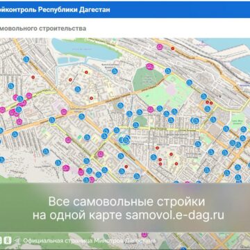Image resolution: width=250 pixels, height=250 pixels.
Task: Click the large green park in the map's center
Action: click(x=147, y=79)
